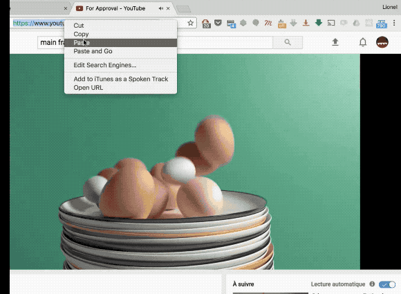Image resolution: width=401 pixels, height=294 pixels.
Task: Click the red 'm' extension icon
Action: tap(268, 24)
